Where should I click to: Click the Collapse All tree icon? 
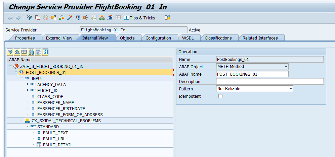17,52
